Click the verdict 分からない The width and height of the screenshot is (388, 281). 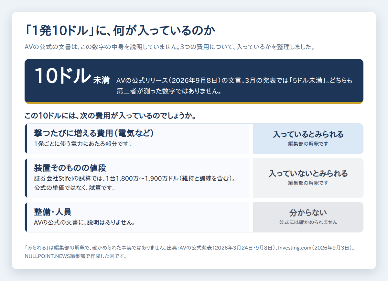click(x=308, y=213)
